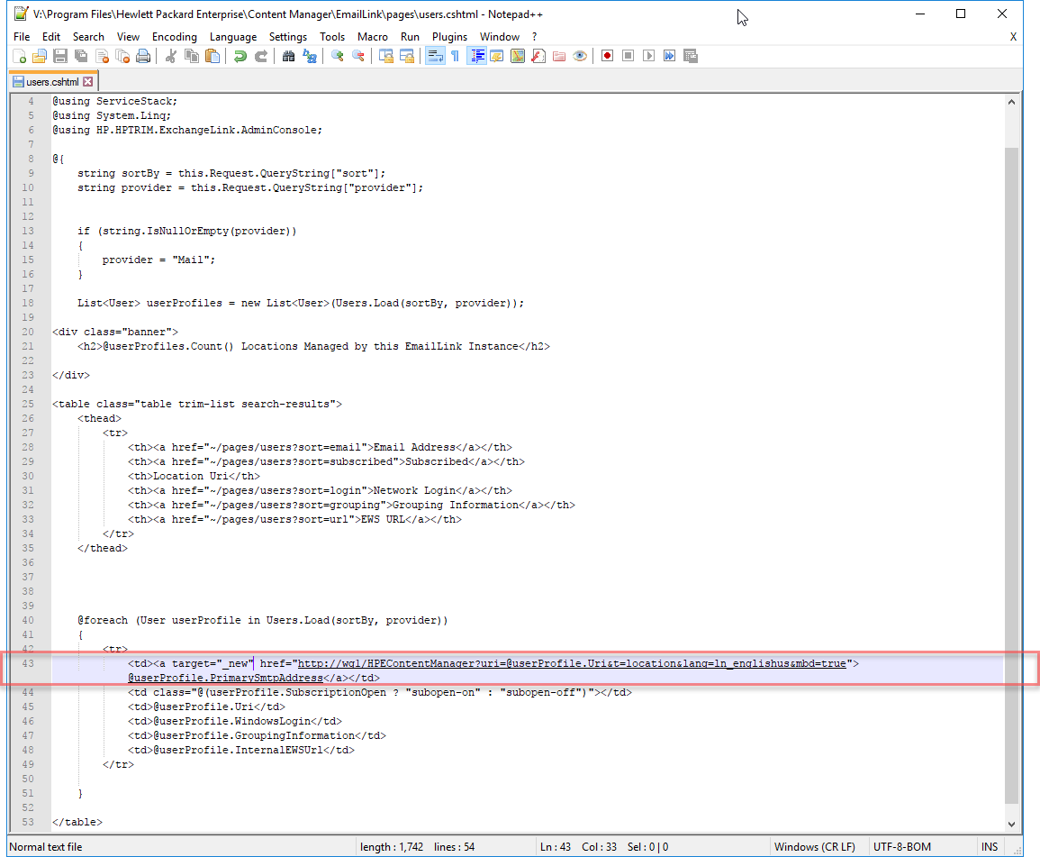Redo the edit with the grey arrow icon

pyautogui.click(x=260, y=57)
